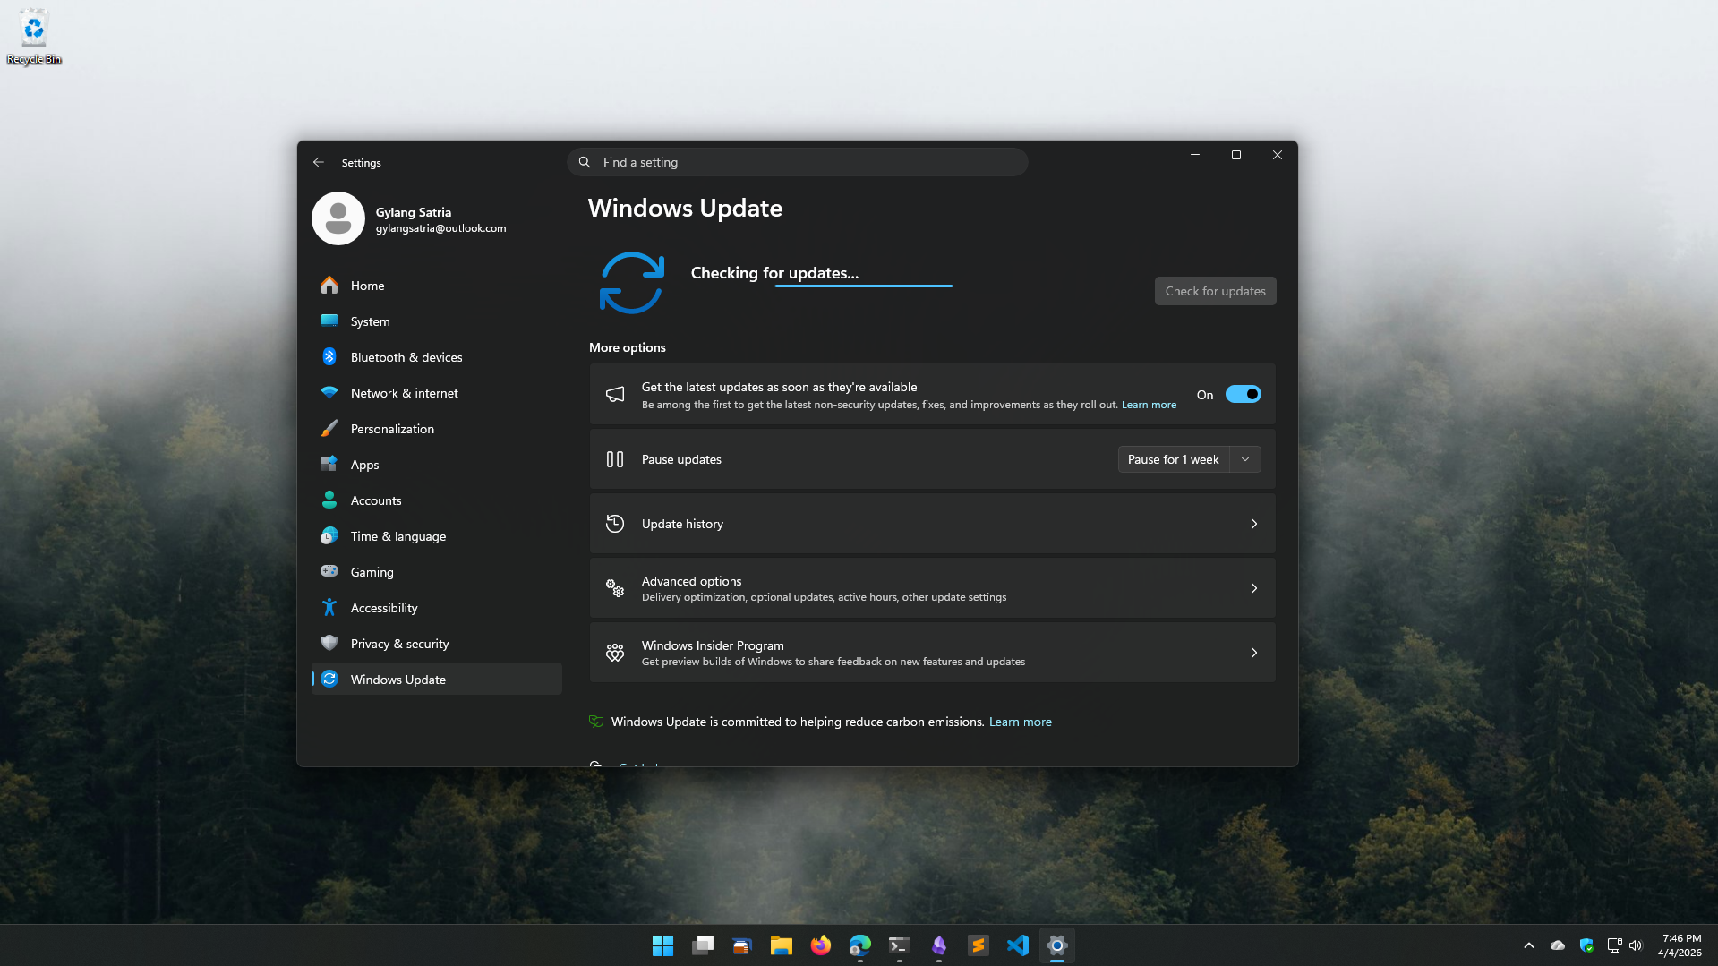Click the volume icon in system tray

click(1636, 945)
